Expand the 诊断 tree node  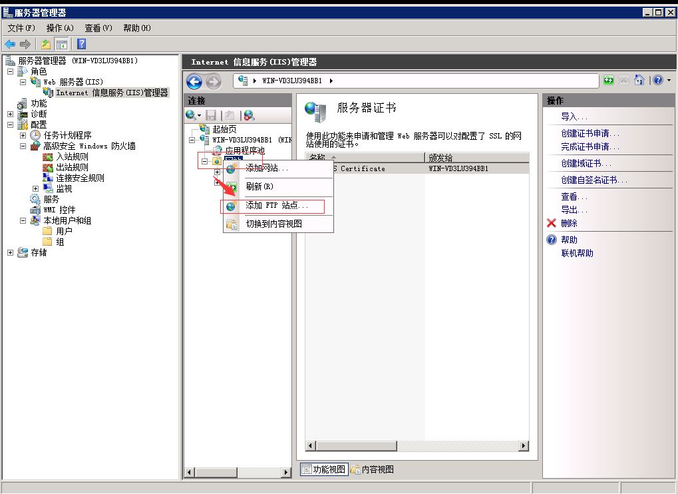click(11, 115)
